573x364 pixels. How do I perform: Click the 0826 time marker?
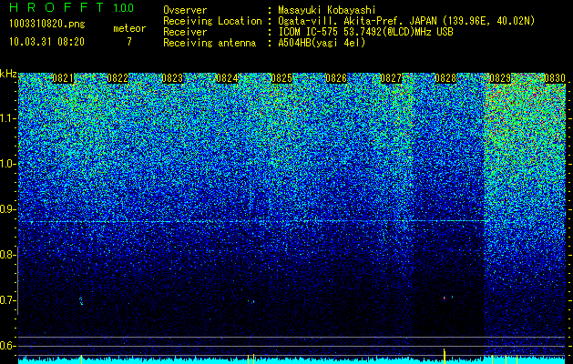[x=336, y=78]
